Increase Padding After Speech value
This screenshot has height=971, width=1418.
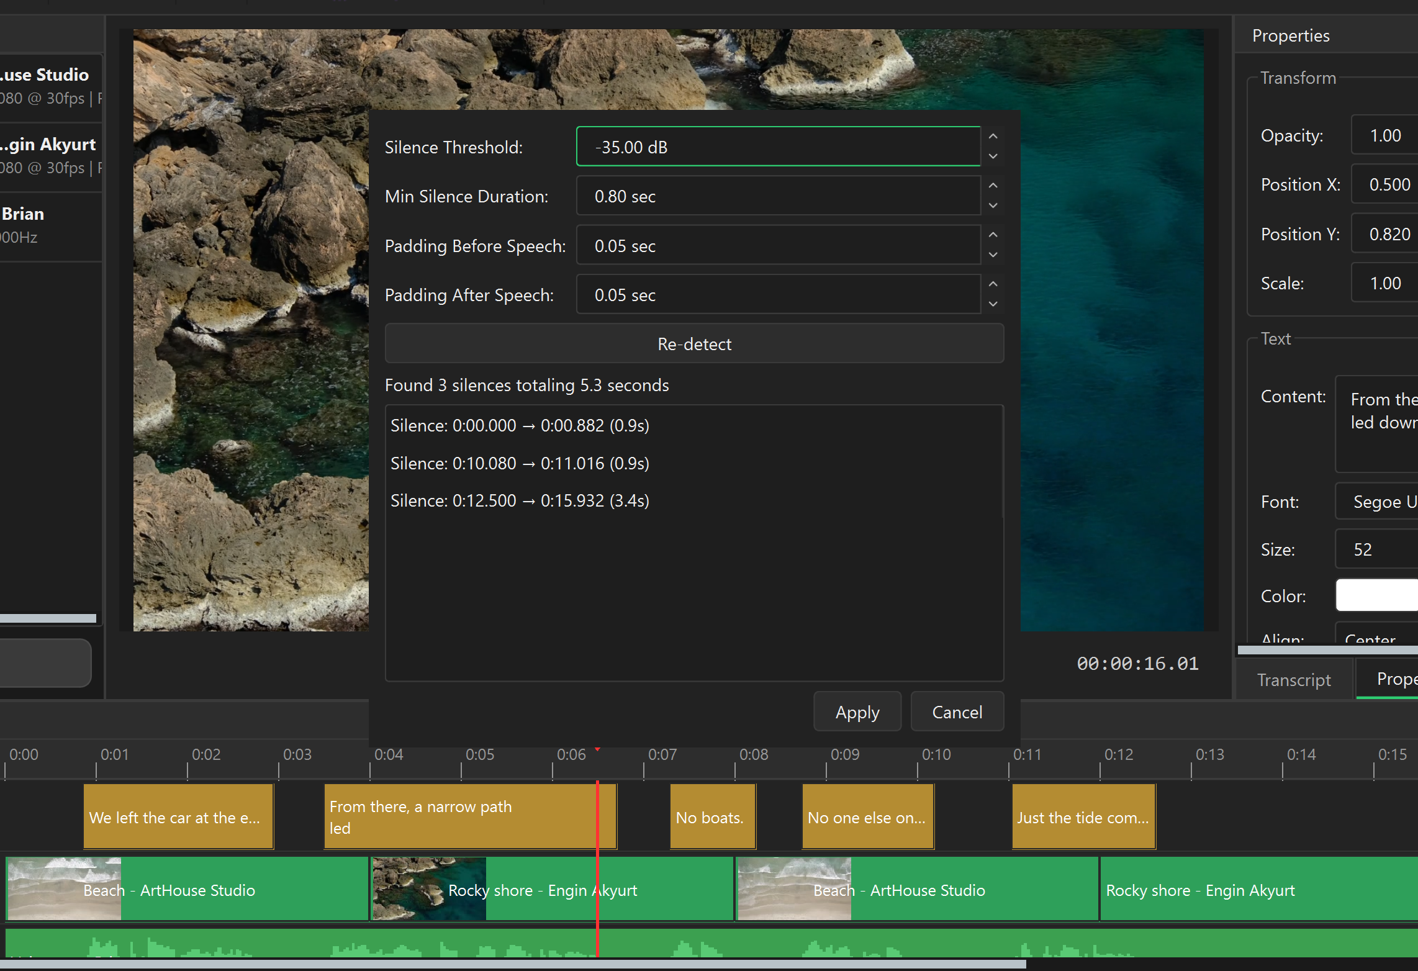coord(993,284)
